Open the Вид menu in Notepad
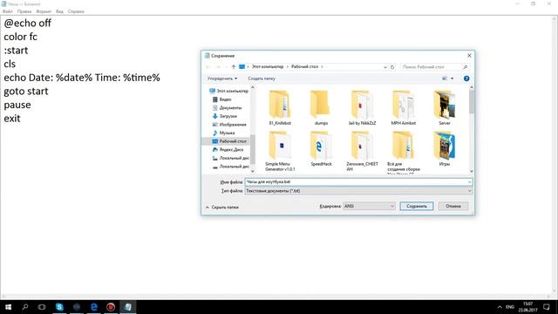 tap(59, 11)
